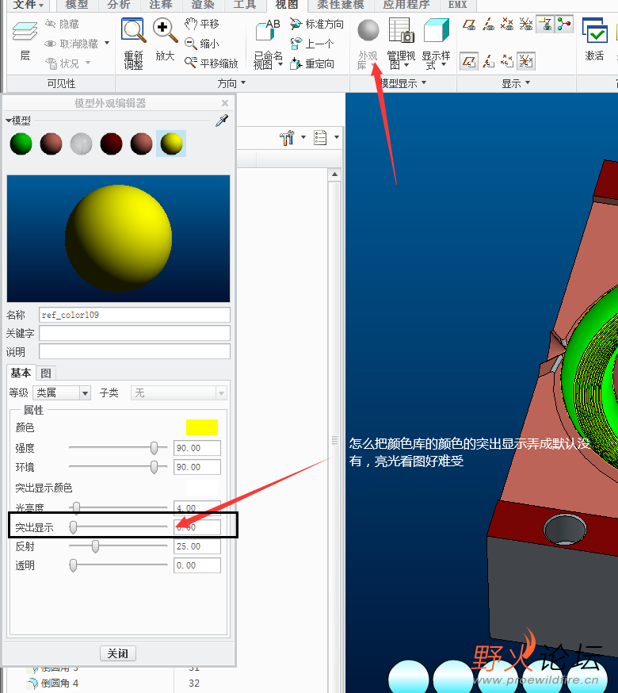
Task: Select the green sphere appearance
Action: tap(21, 144)
